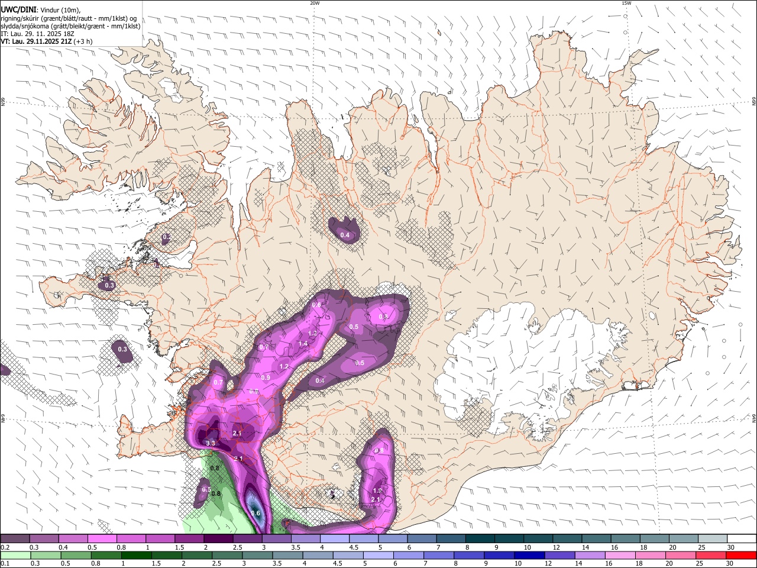Click the 3.3 precipitation value on the map
Image resolution: width=757 pixels, height=568 pixels.
(x=211, y=443)
